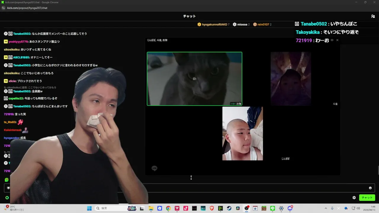Image resolution: width=379 pixels, height=213 pixels.
Task: Open Steam from the taskbar
Action: click(x=229, y=208)
